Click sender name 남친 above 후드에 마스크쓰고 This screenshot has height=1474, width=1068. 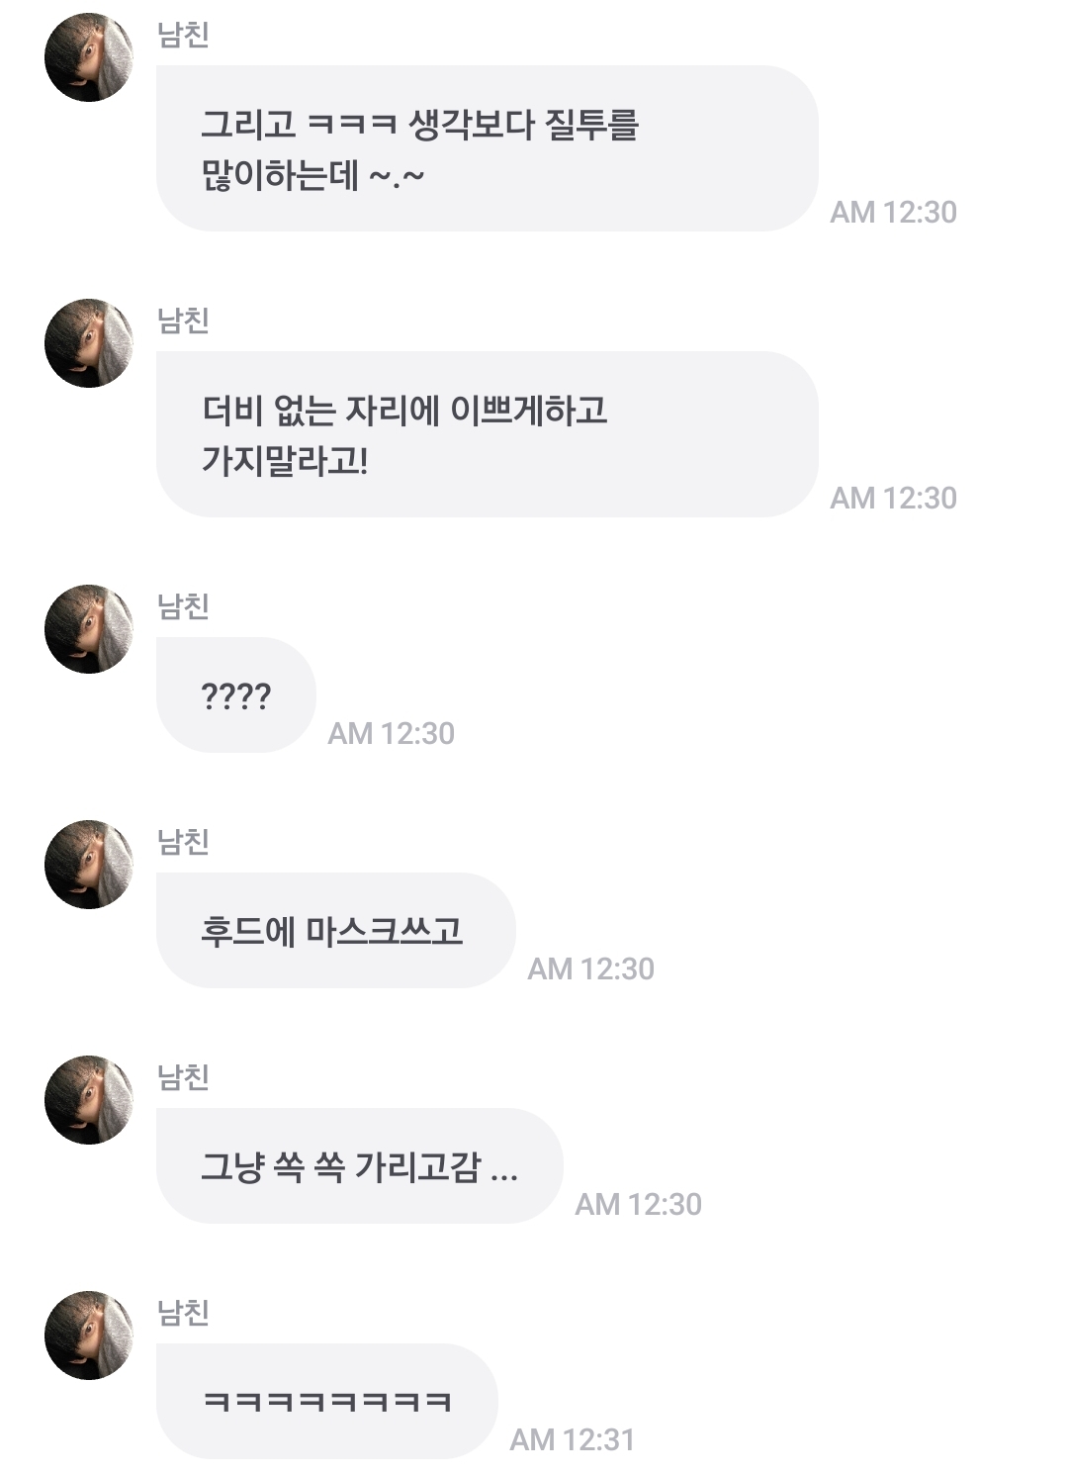(183, 842)
